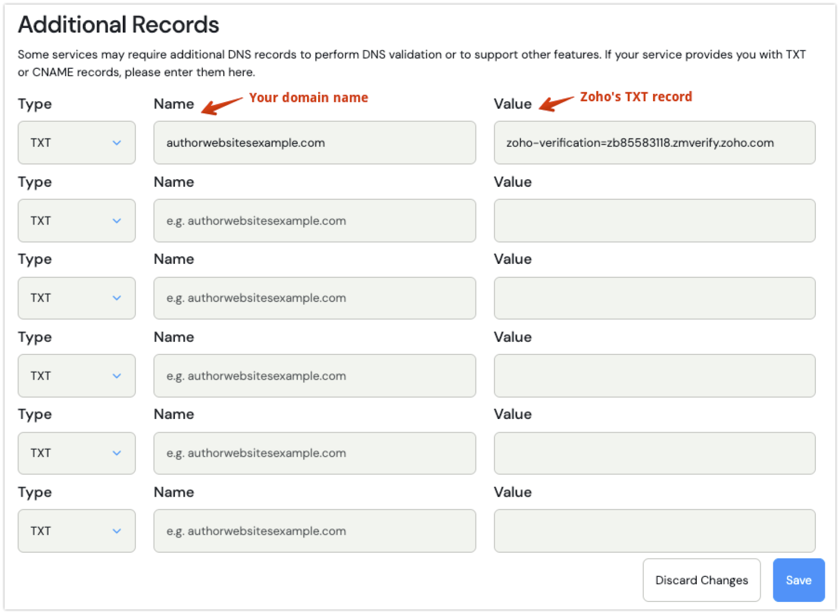The image size is (840, 614).
Task: Focus the fourth row's empty Value field
Action: (x=655, y=376)
